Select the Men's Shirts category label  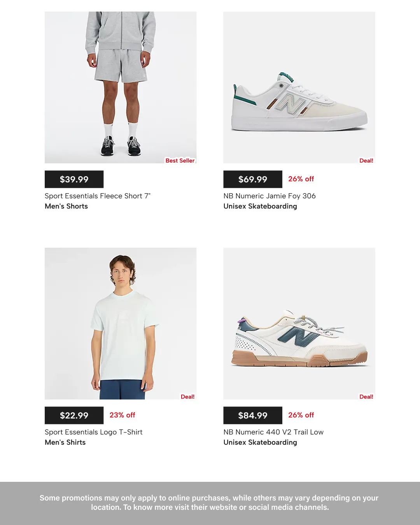coord(65,442)
